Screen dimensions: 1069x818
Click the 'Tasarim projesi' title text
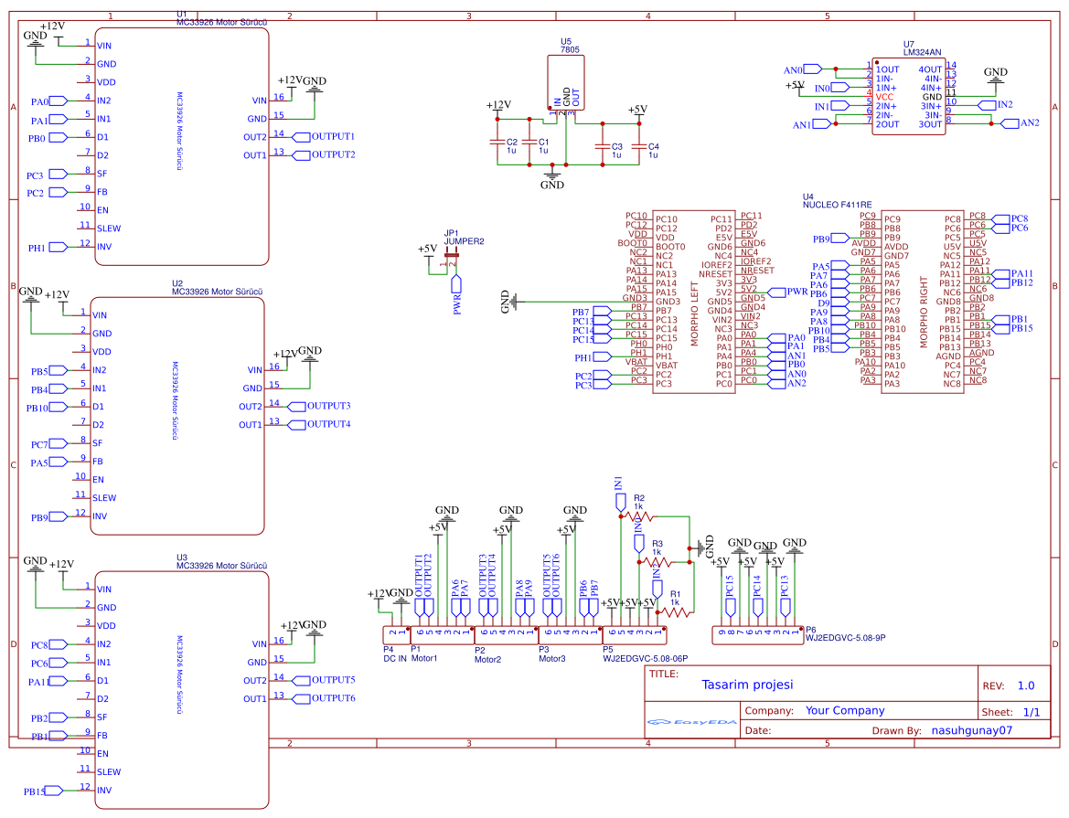(x=747, y=685)
